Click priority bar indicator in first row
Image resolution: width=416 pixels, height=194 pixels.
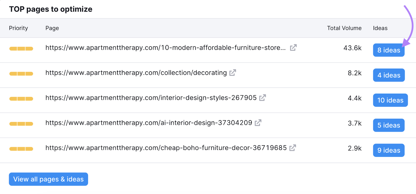coord(21,48)
